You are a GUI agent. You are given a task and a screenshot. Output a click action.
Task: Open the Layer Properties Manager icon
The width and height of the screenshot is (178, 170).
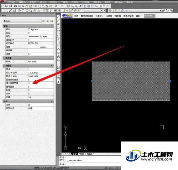tap(110, 10)
